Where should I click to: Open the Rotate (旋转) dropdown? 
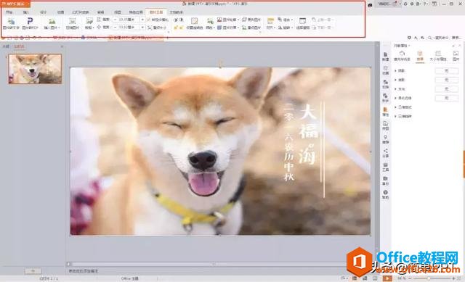[x=286, y=28]
